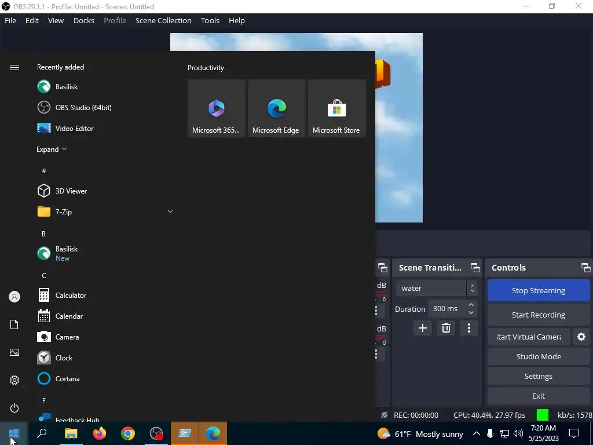The height and width of the screenshot is (445, 593).
Task: Open Firefox from taskbar
Action: point(100,433)
